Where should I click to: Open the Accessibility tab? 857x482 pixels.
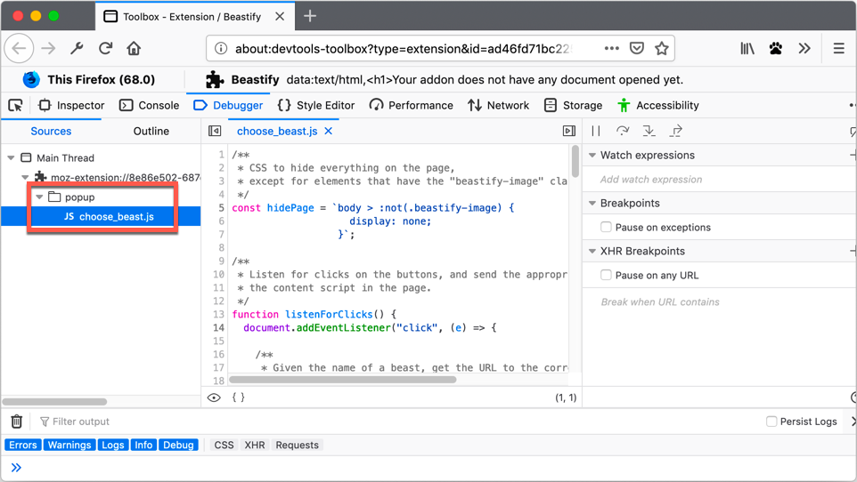(x=658, y=105)
